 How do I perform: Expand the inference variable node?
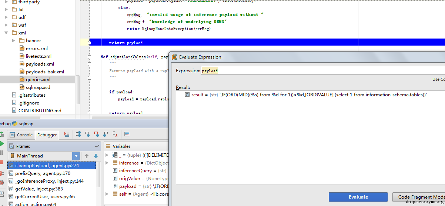click(107, 163)
